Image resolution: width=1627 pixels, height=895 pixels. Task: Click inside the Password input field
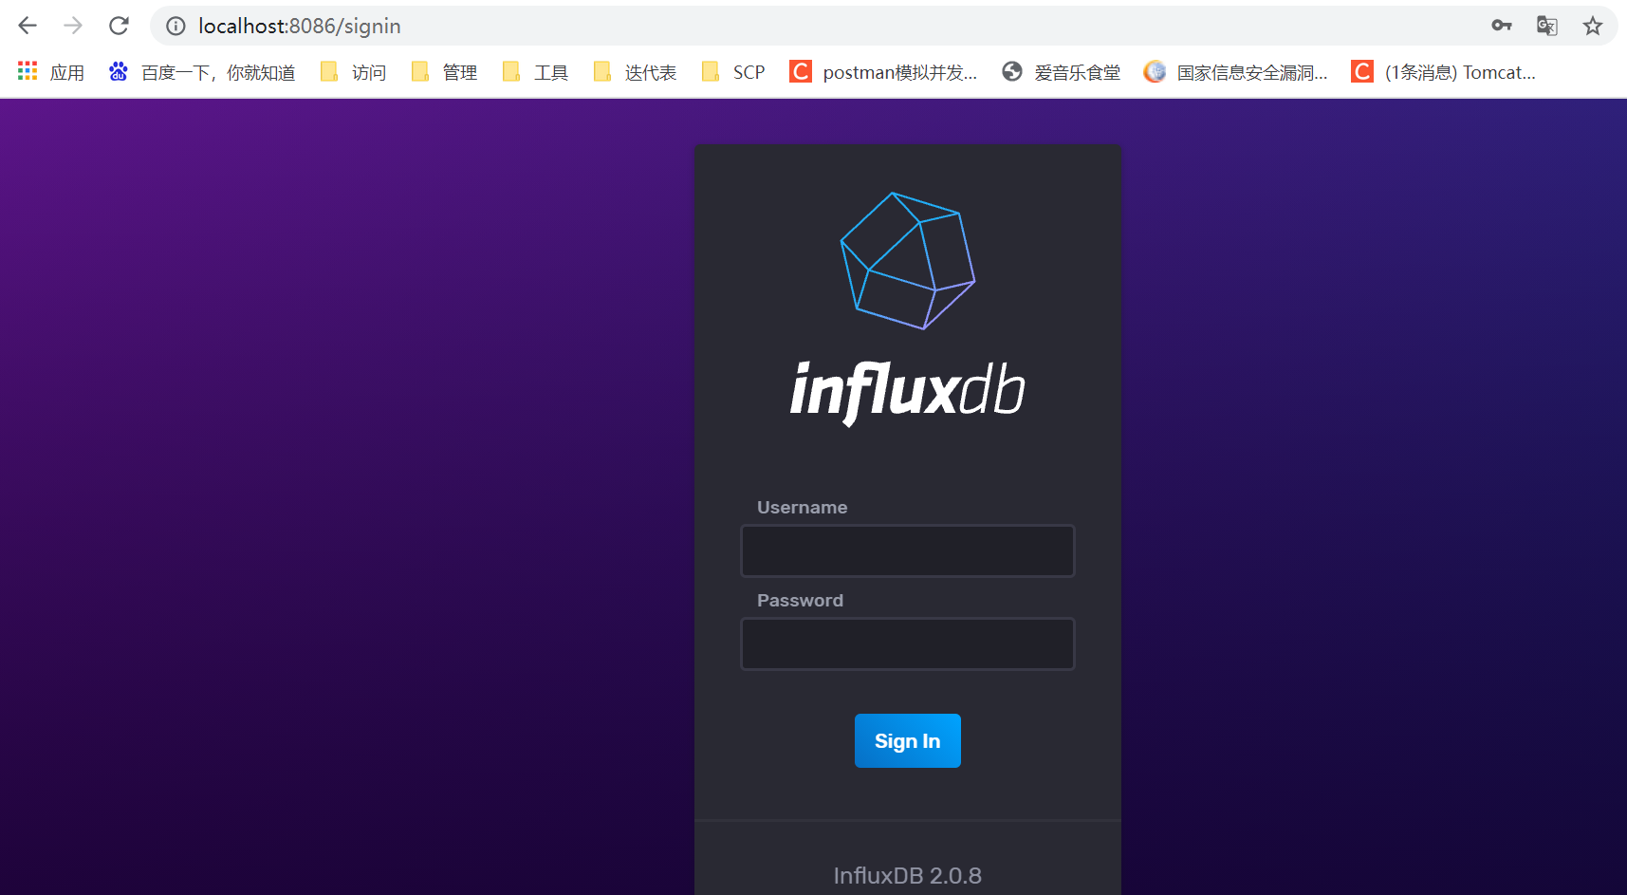[x=906, y=643]
